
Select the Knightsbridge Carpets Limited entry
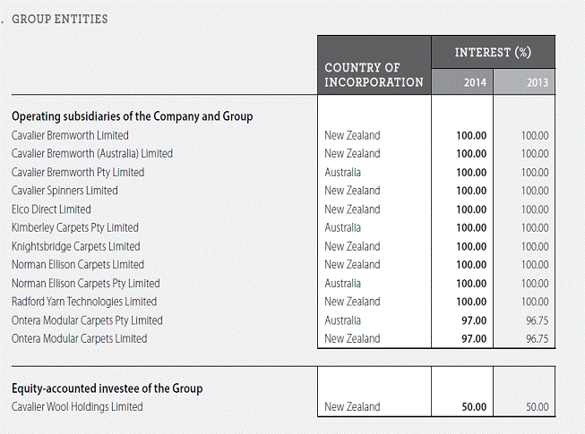[x=75, y=246]
